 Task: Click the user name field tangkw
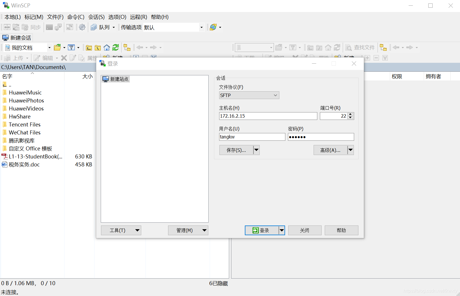[x=252, y=137]
